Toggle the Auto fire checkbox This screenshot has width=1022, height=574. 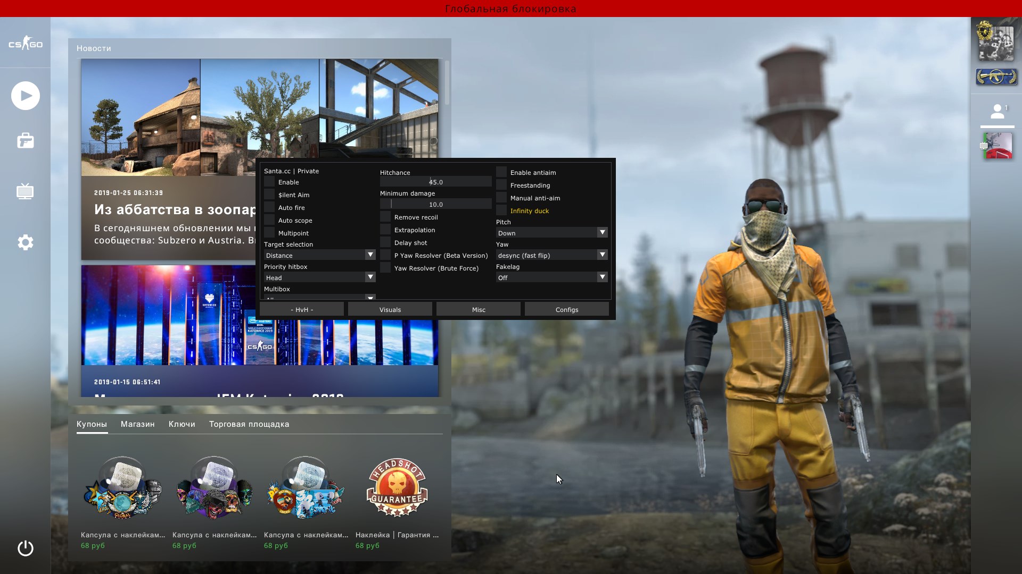tap(269, 208)
